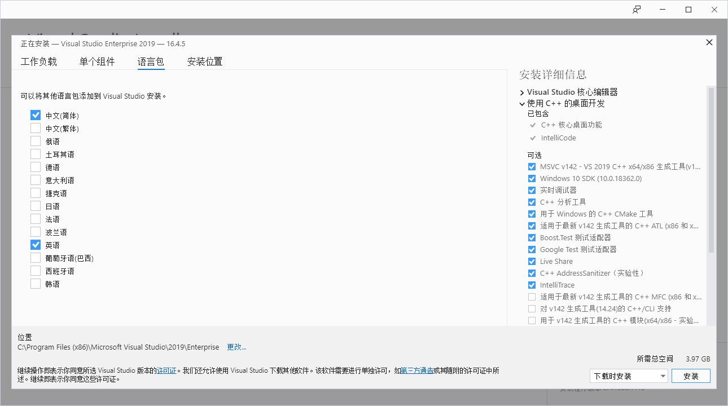Uncheck C++ AddressSanitizer（实验性）
This screenshot has width=728, height=406.
tap(532, 273)
